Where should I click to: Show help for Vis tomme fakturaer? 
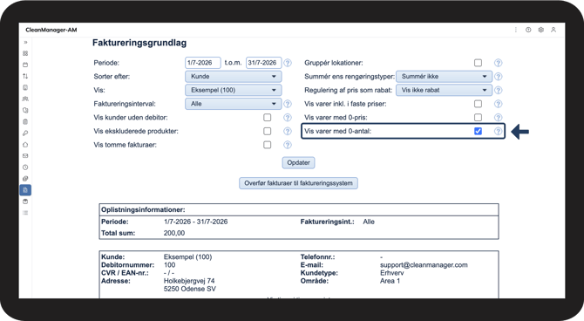pyautogui.click(x=288, y=145)
